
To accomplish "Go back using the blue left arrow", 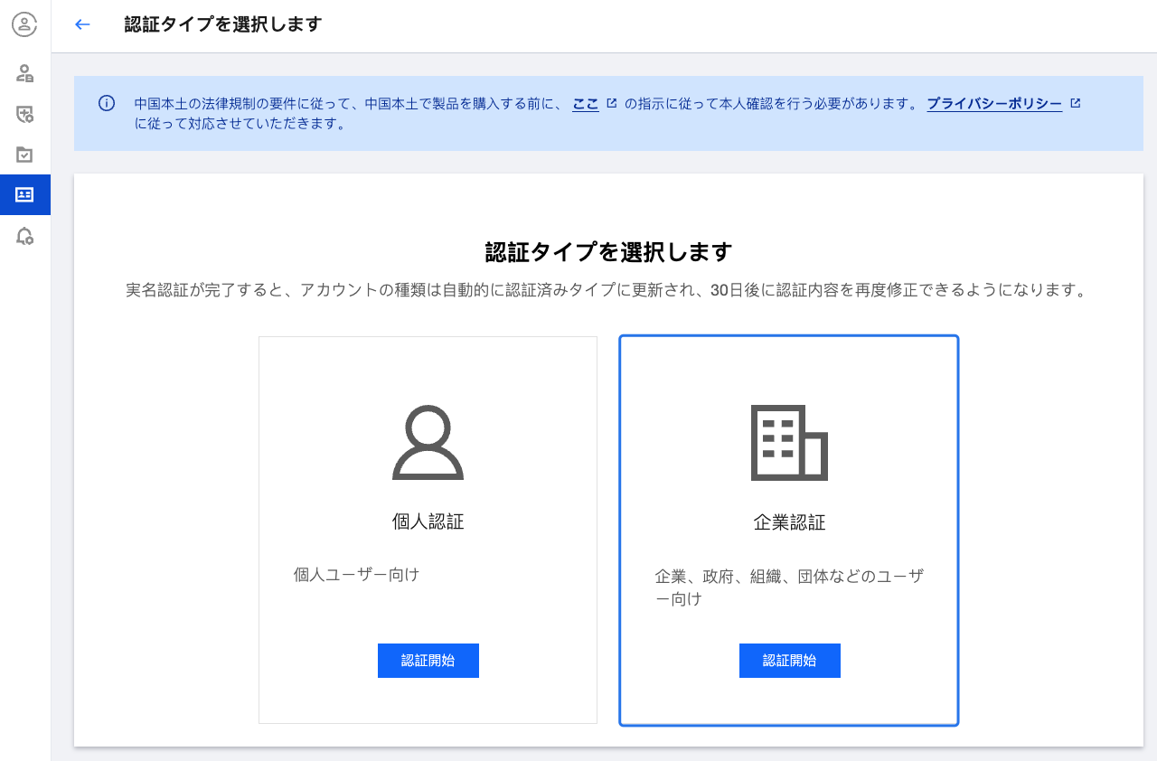I will (82, 24).
